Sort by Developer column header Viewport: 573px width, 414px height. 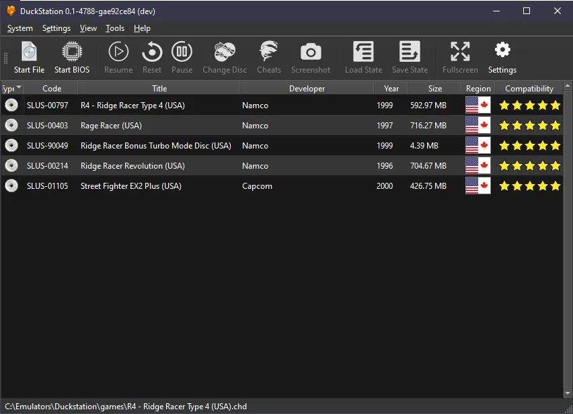point(307,88)
